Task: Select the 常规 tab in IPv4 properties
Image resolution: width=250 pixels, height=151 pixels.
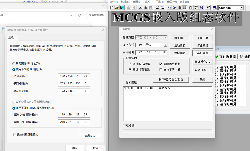Action: 11,38
